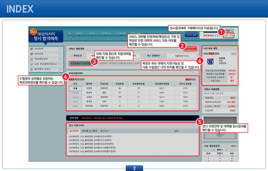
Task: Select the 가군 toggle in 모의지원TOP5
Action: pos(71,79)
